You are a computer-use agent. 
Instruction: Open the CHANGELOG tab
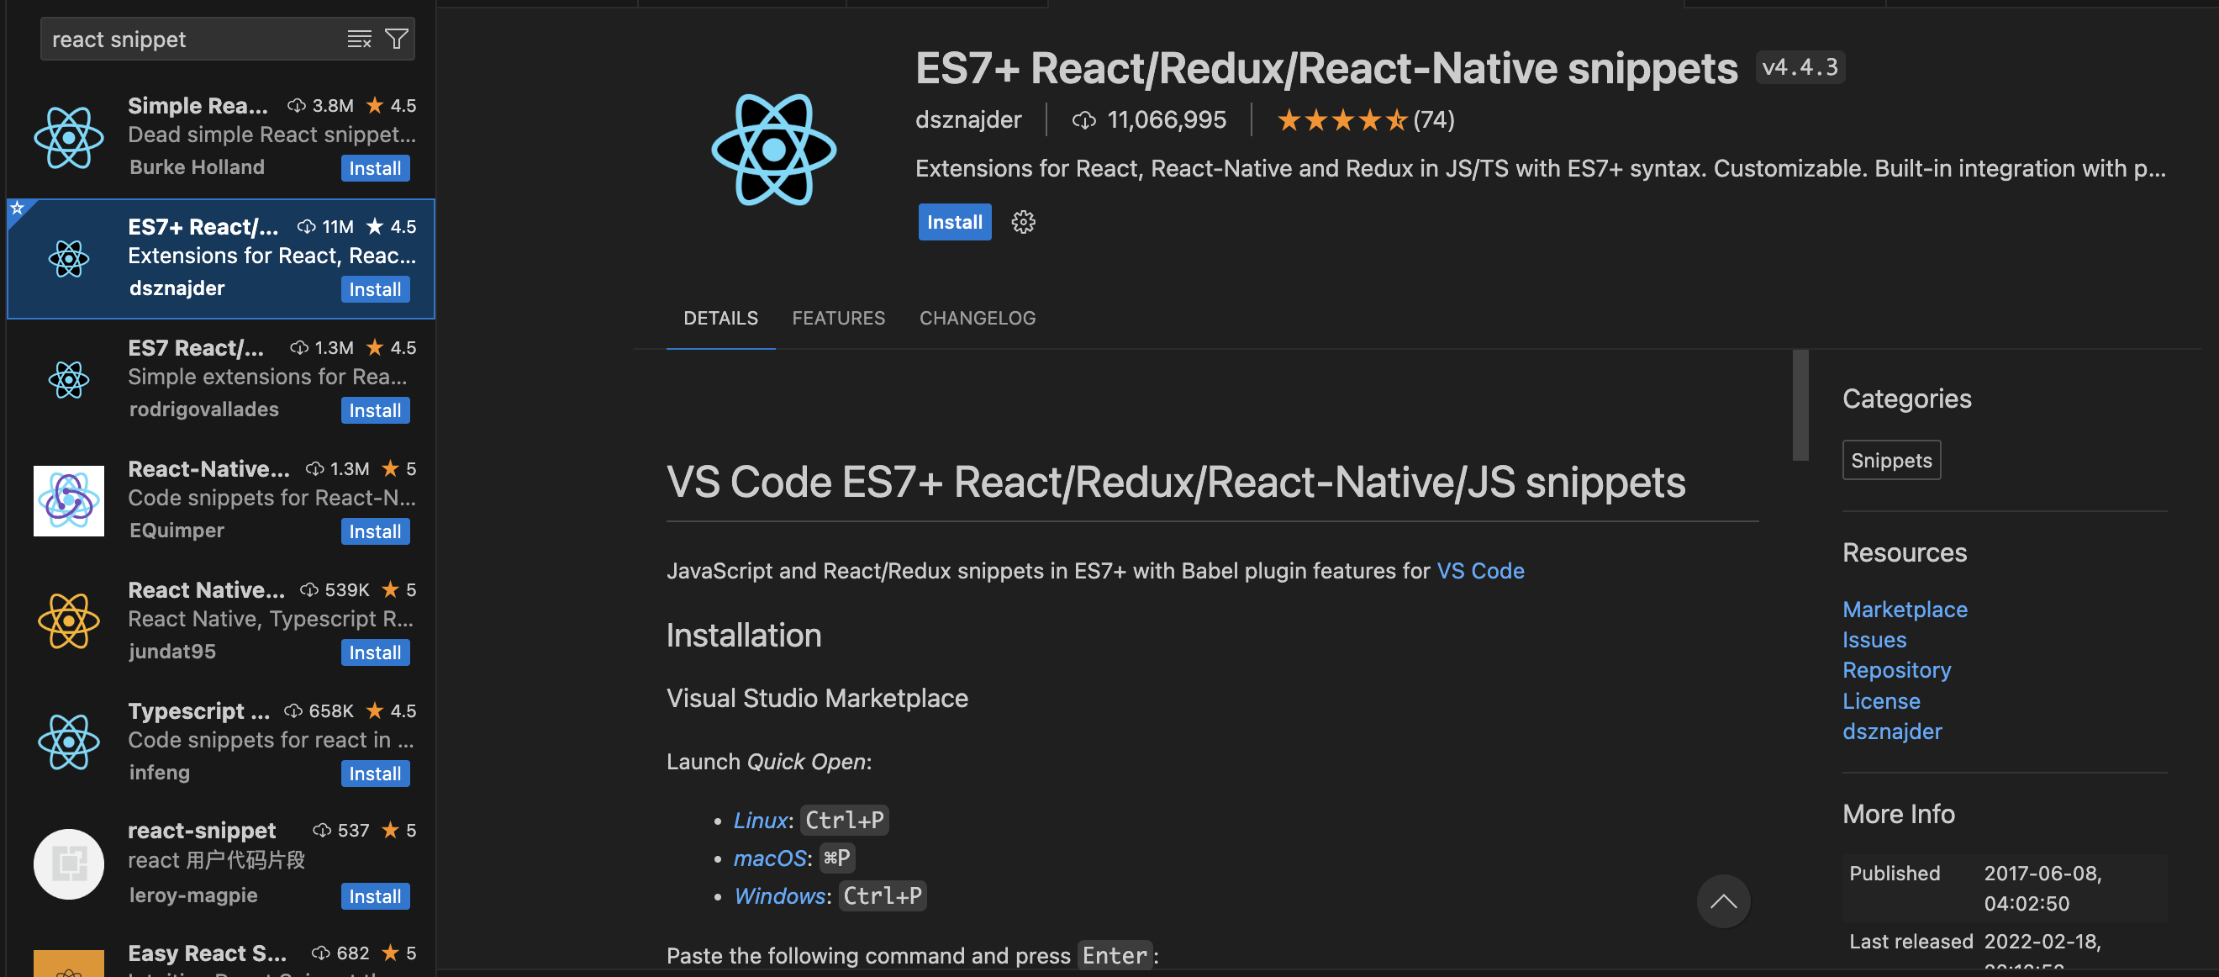(977, 318)
